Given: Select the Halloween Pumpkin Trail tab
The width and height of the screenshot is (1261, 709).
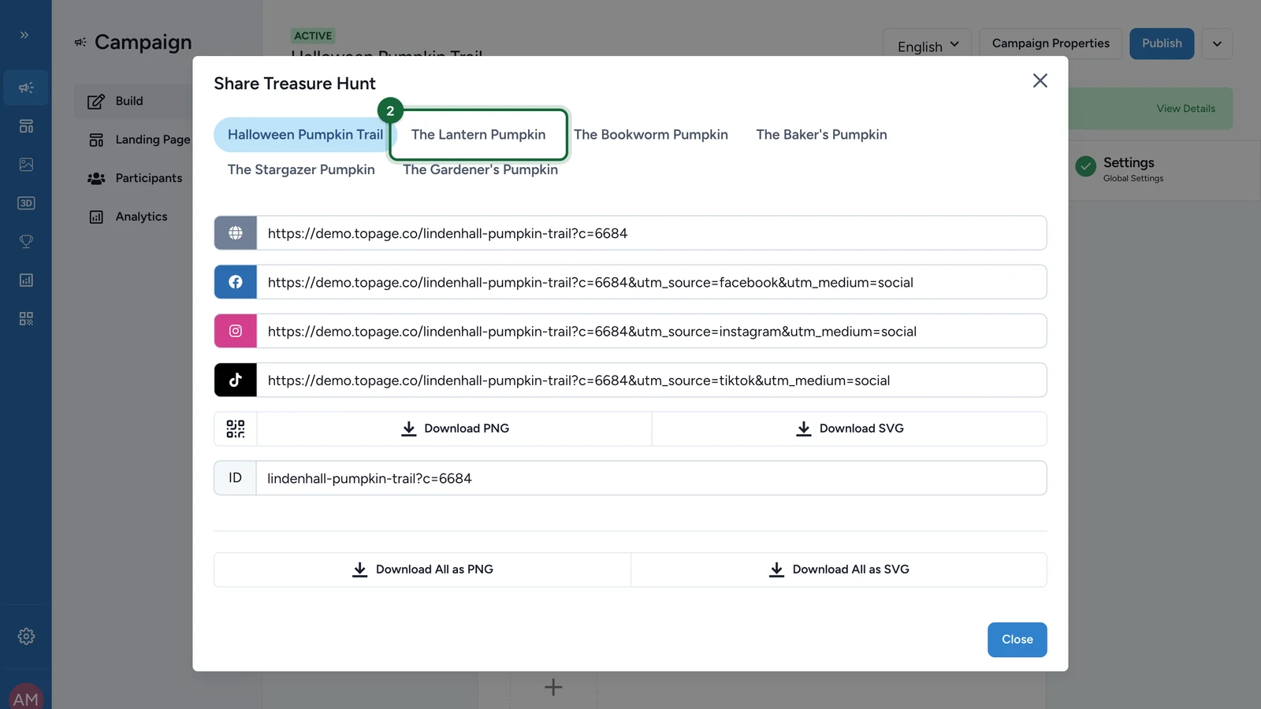Looking at the screenshot, I should 305,135.
